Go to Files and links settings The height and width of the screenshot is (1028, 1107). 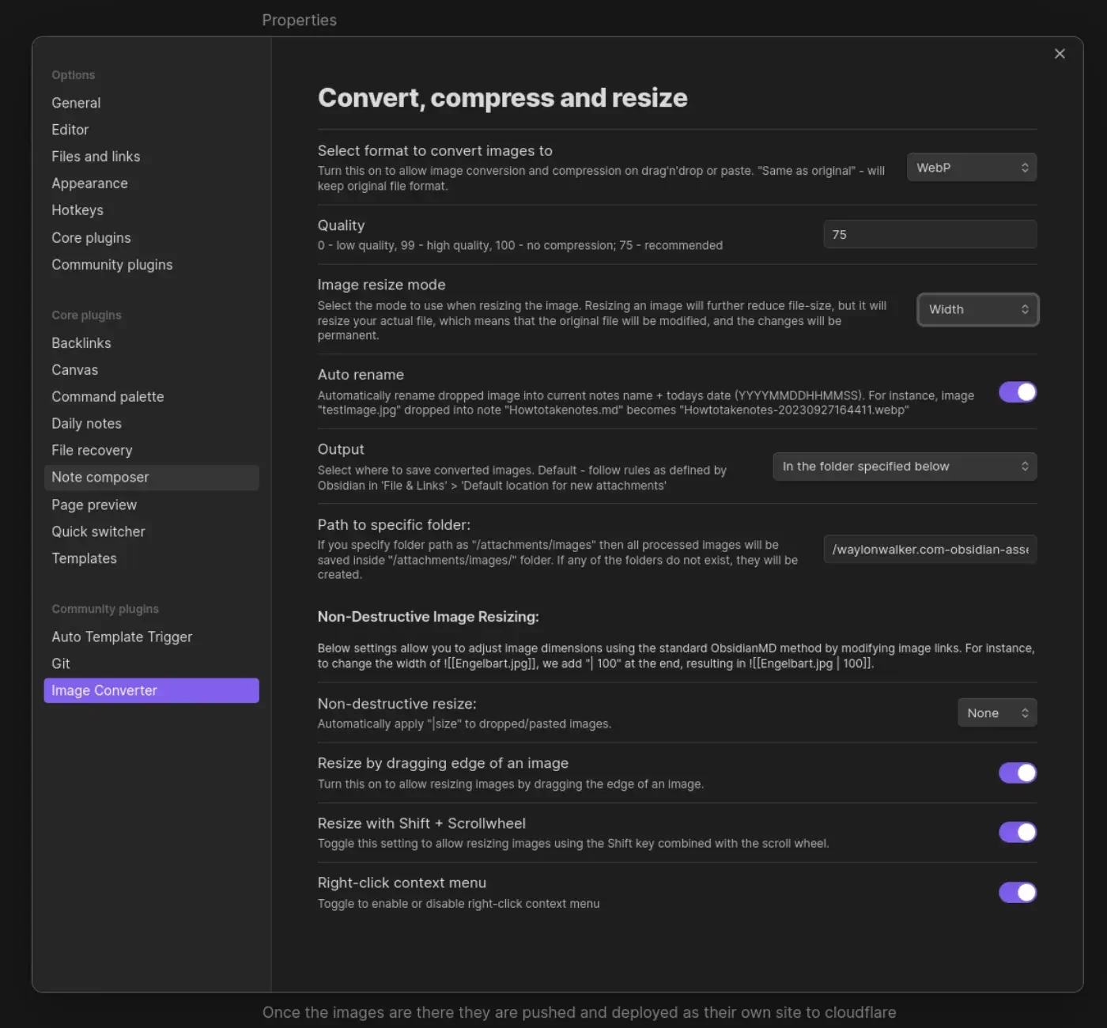(x=96, y=157)
